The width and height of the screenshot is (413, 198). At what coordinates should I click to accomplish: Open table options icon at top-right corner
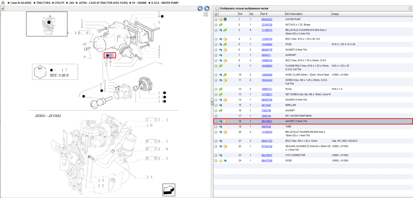click(x=410, y=8)
